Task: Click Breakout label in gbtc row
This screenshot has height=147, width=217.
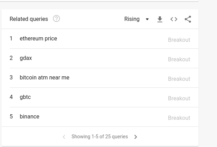Action: tap(179, 98)
